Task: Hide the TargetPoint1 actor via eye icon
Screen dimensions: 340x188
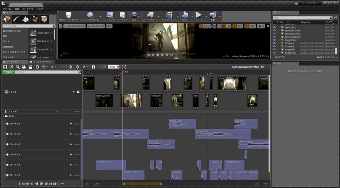Action: 275,40
